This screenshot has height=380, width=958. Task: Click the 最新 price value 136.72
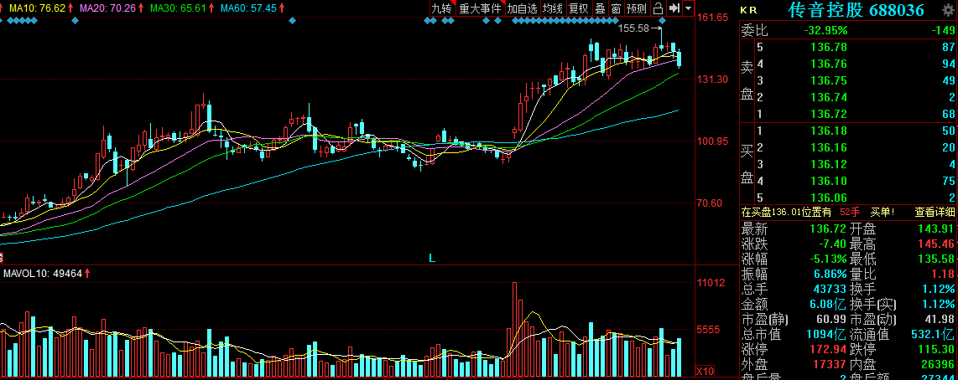[x=826, y=229]
